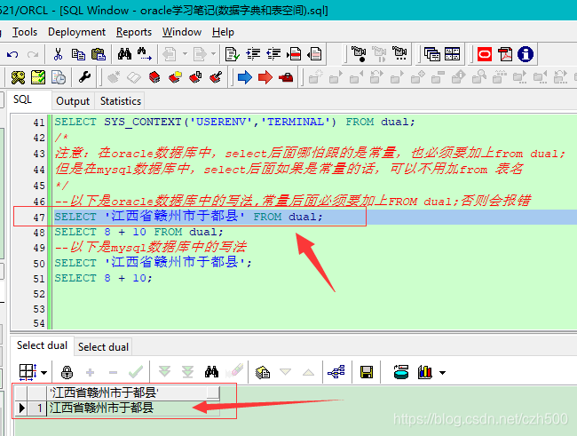Image resolution: width=577 pixels, height=436 pixels.
Task: Switch to the Output tab
Action: tap(73, 101)
